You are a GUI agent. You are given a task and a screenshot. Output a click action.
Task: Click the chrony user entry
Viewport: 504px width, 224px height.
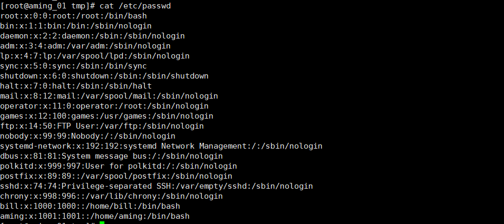[112, 196]
